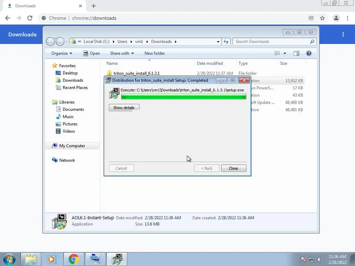
Task: Open Desktop in the navigation pane
Action: (x=70, y=73)
